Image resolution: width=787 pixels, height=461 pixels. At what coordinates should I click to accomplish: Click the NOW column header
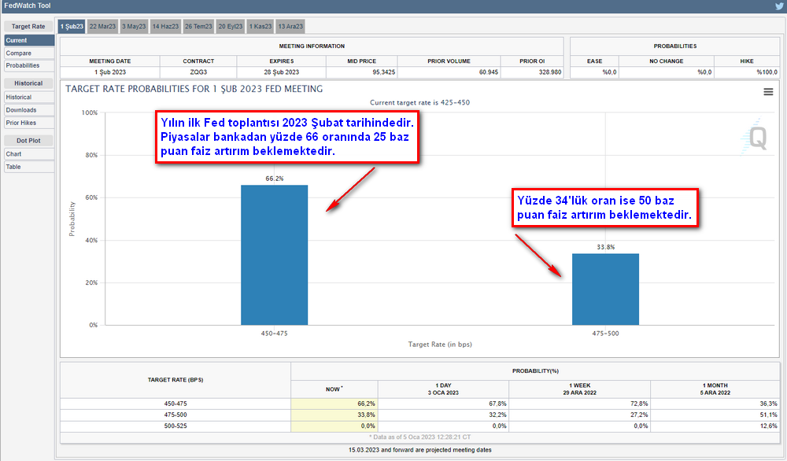click(334, 389)
